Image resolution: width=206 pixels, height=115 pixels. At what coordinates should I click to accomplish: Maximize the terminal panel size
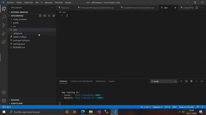point(197,81)
